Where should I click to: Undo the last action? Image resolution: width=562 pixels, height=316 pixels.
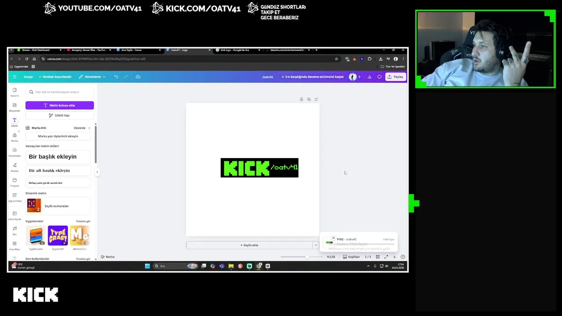[x=116, y=77]
